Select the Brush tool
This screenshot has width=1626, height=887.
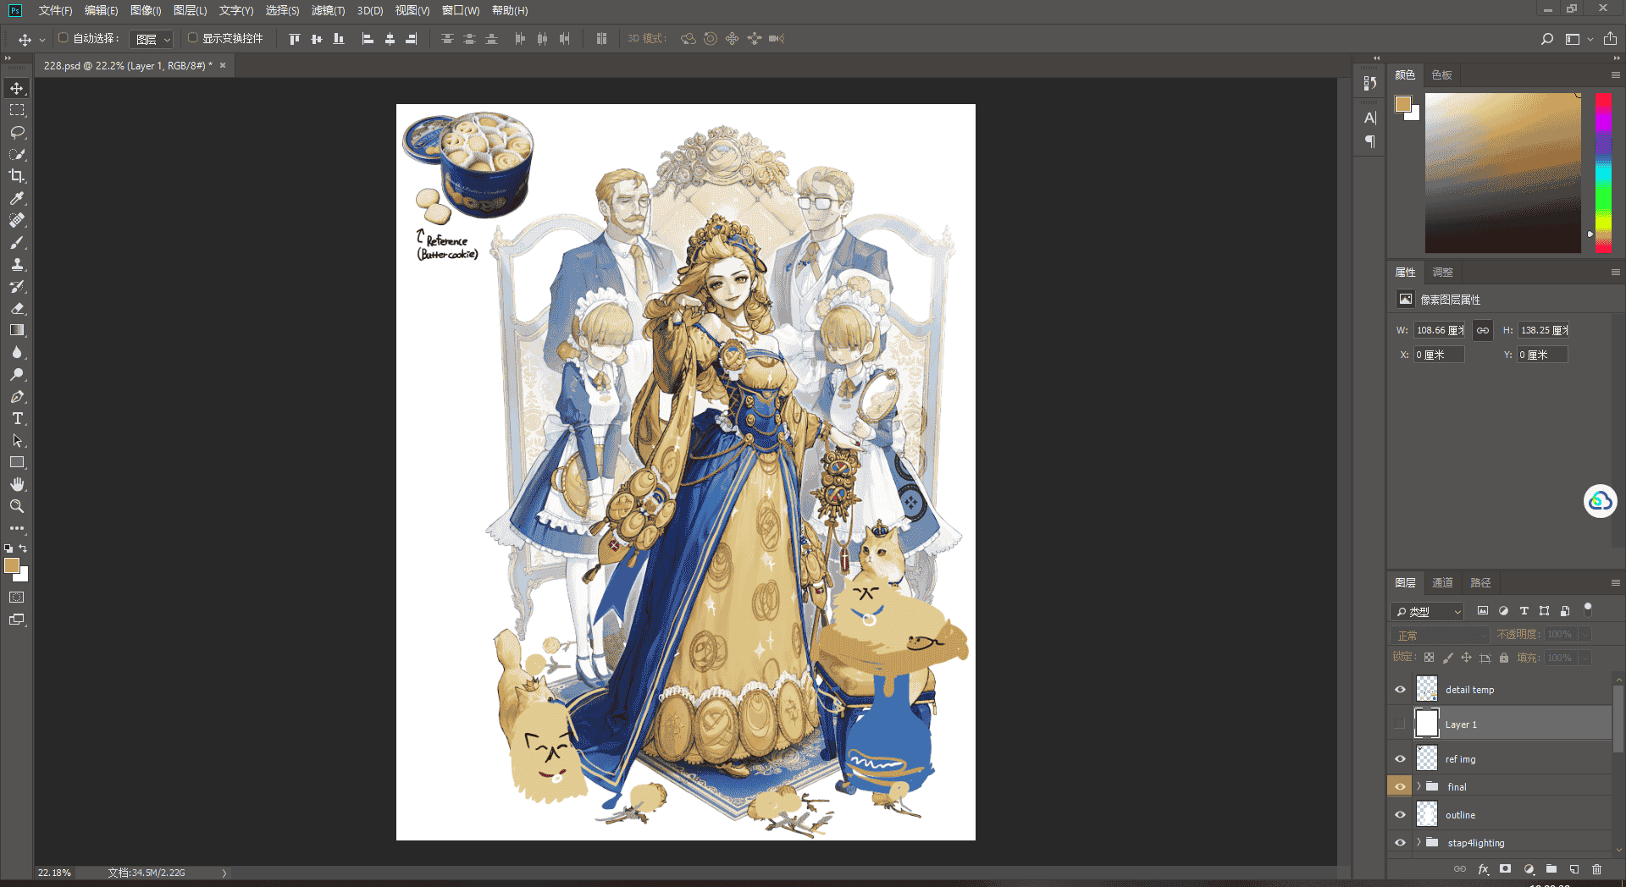coord(17,242)
